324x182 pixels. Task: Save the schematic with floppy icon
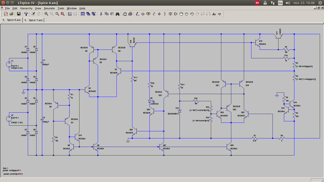coord(19,14)
